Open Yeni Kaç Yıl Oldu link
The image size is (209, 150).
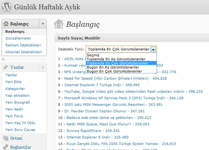click(x=20, y=123)
